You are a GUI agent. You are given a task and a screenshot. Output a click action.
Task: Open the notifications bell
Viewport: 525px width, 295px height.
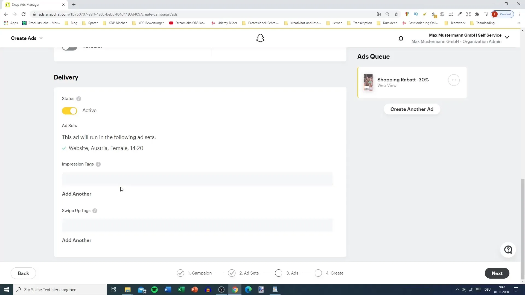coord(401,39)
